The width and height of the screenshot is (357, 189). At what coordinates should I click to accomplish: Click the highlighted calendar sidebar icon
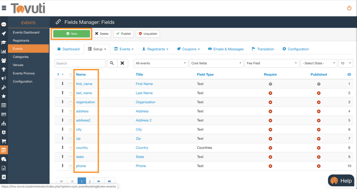tap(4, 150)
